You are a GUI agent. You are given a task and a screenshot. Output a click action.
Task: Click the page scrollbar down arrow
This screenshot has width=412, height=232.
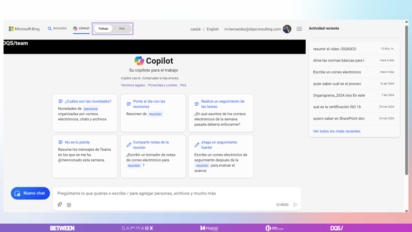406,211
